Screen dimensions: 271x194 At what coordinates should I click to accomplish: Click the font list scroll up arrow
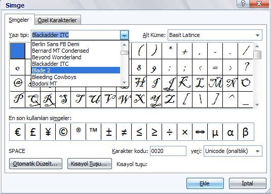click(x=124, y=45)
